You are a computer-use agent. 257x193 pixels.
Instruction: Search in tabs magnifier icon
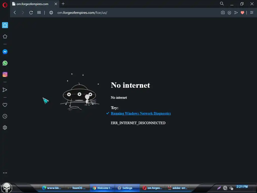pyautogui.click(x=222, y=4)
